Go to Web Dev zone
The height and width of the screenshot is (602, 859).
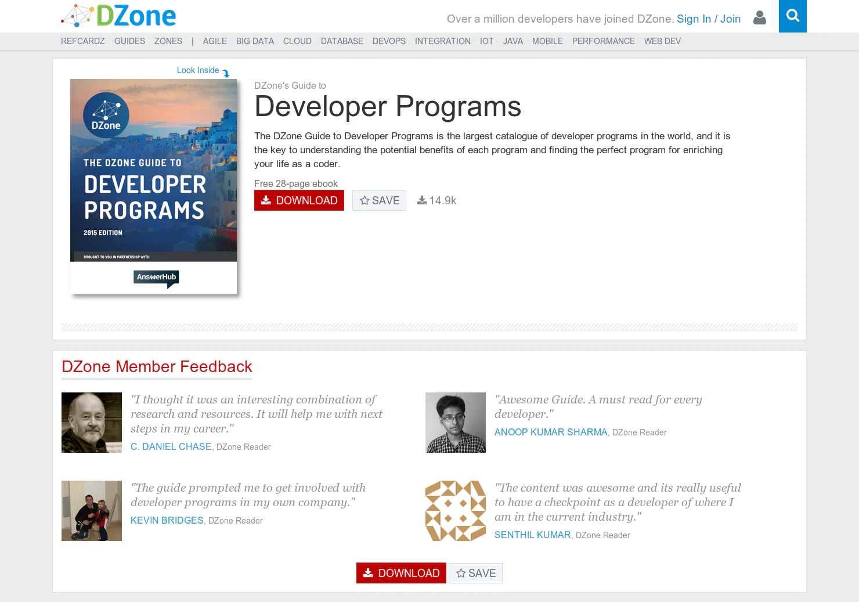pyautogui.click(x=662, y=41)
